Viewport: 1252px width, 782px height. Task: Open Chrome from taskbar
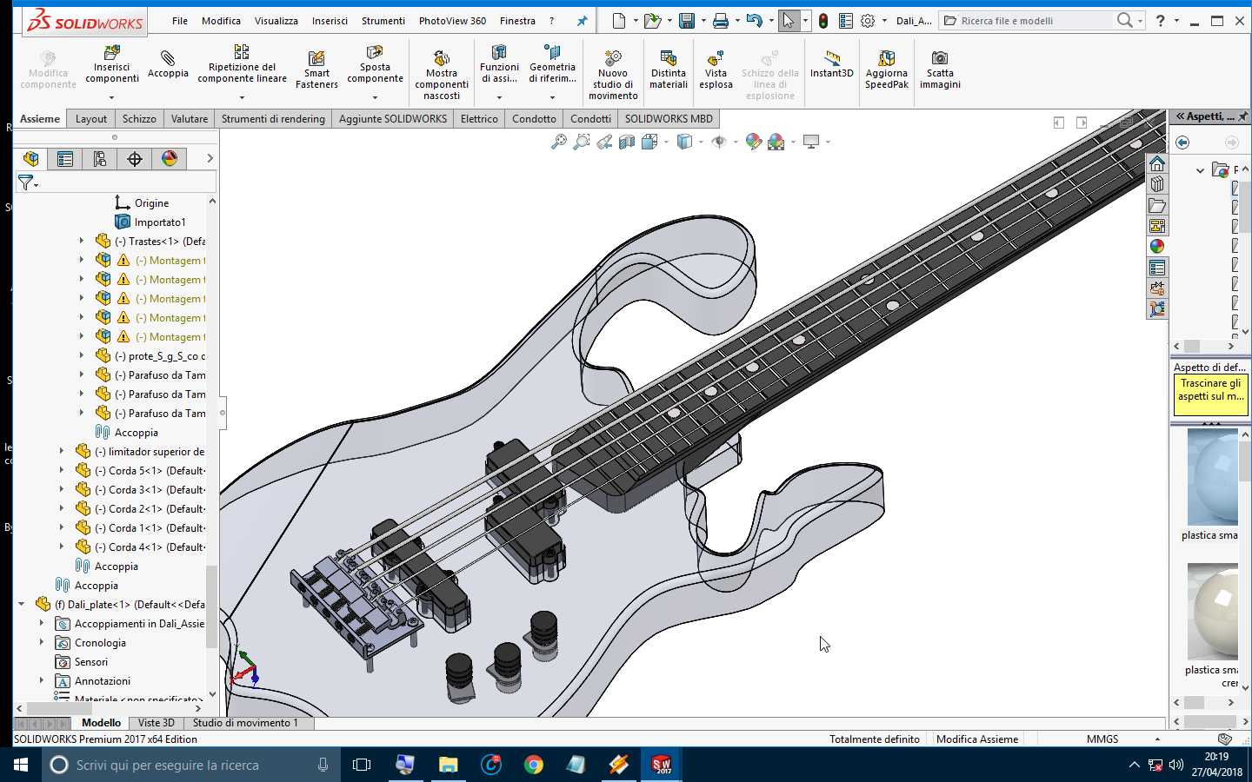(534, 765)
